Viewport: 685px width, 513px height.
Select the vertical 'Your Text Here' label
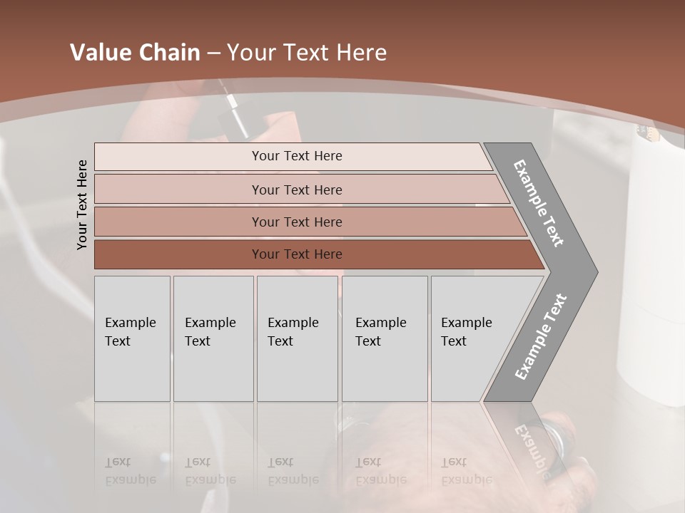point(81,205)
